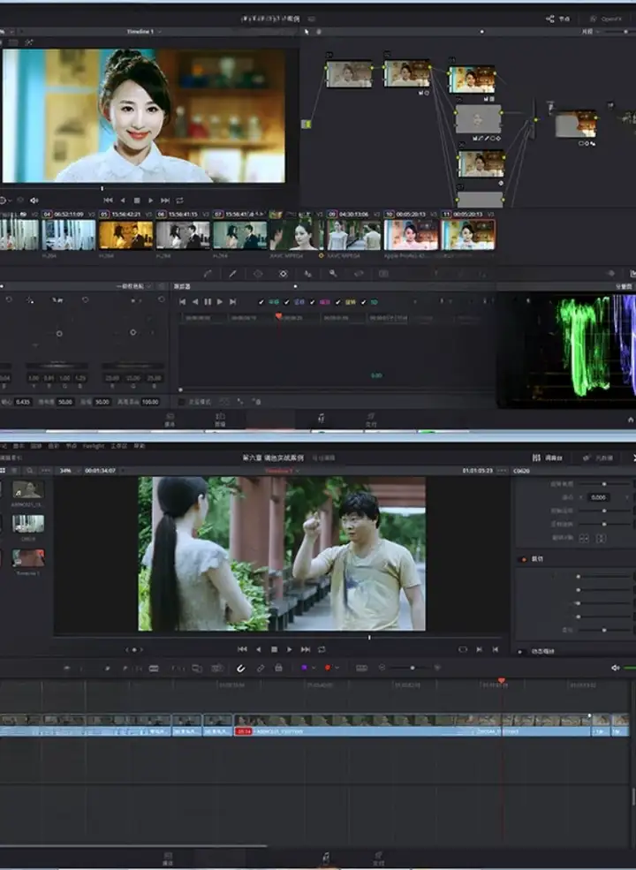The width and height of the screenshot is (636, 870).
Task: Toggle the snapping magnet icon in timeline toolbar
Action: [239, 669]
